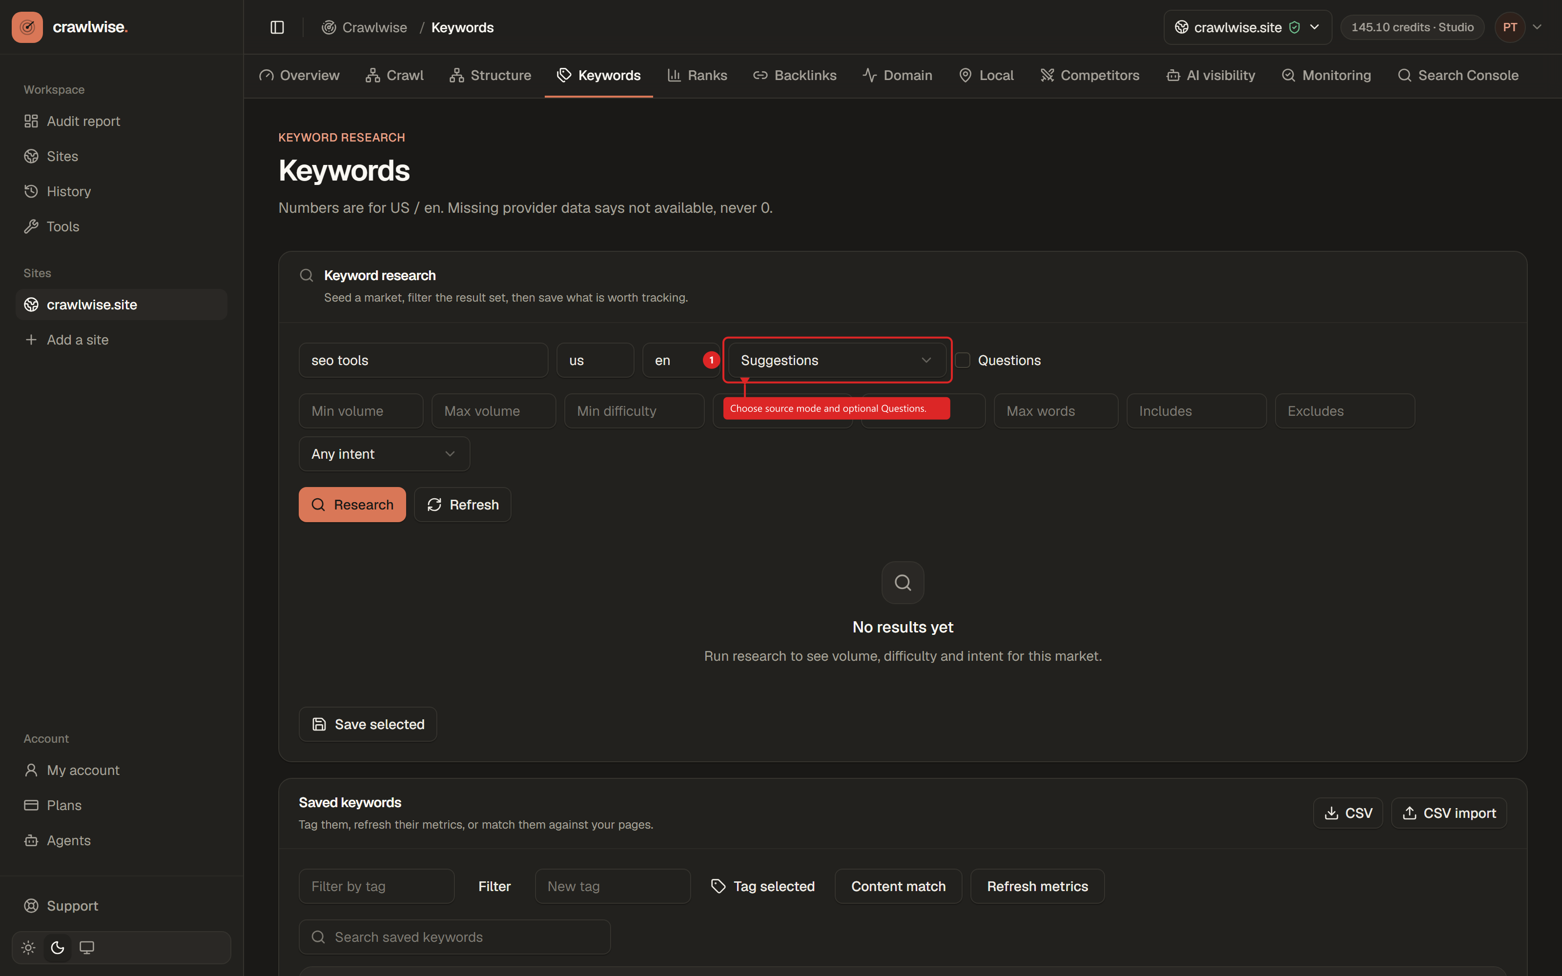Open Support in the sidebar
Viewport: 1562px width, 976px height.
coord(122,906)
